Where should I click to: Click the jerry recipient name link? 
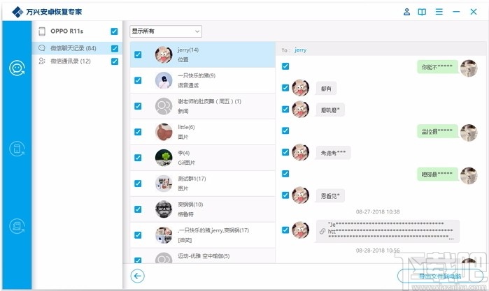point(300,50)
